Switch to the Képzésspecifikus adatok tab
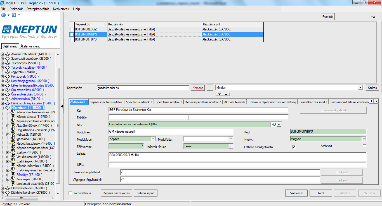 [106, 102]
